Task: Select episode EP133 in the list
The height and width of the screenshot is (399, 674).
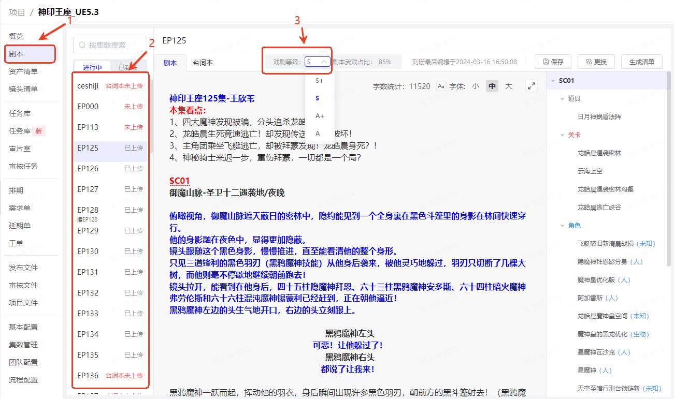Action: pyautogui.click(x=110, y=314)
